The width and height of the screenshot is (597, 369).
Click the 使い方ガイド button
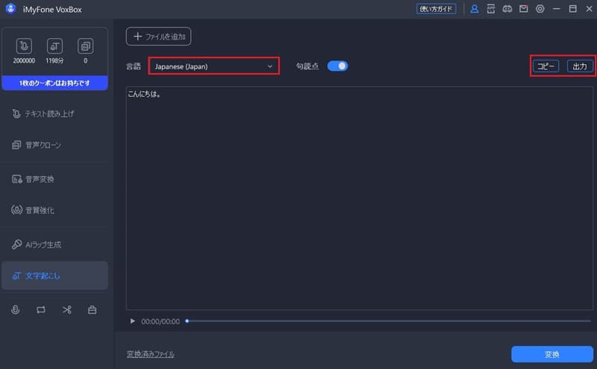436,9
